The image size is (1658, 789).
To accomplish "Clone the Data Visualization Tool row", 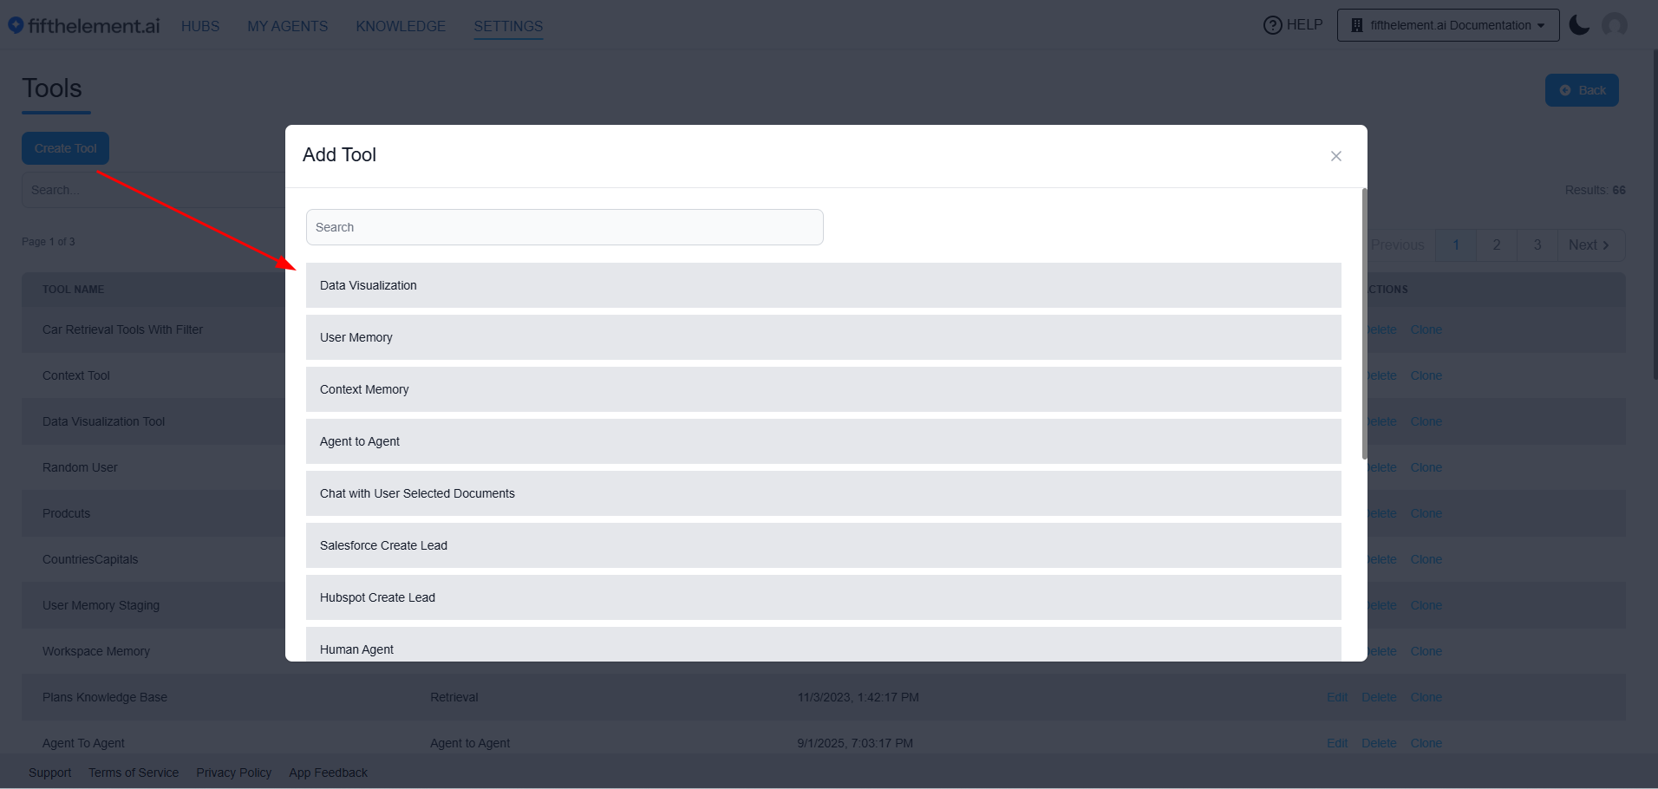I will click(1426, 421).
